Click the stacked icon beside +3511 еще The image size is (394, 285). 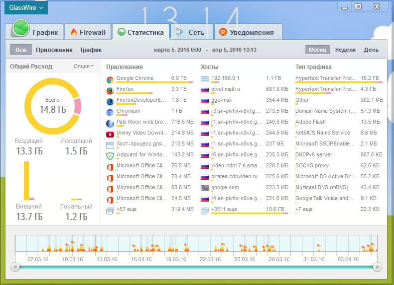tap(205, 211)
